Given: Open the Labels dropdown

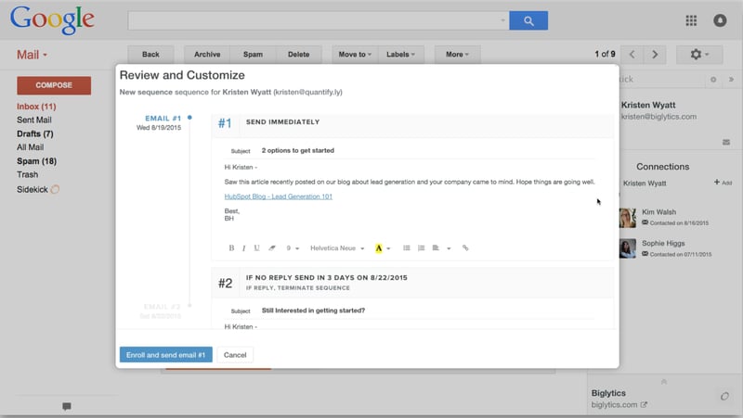Looking at the screenshot, I should tap(400, 55).
